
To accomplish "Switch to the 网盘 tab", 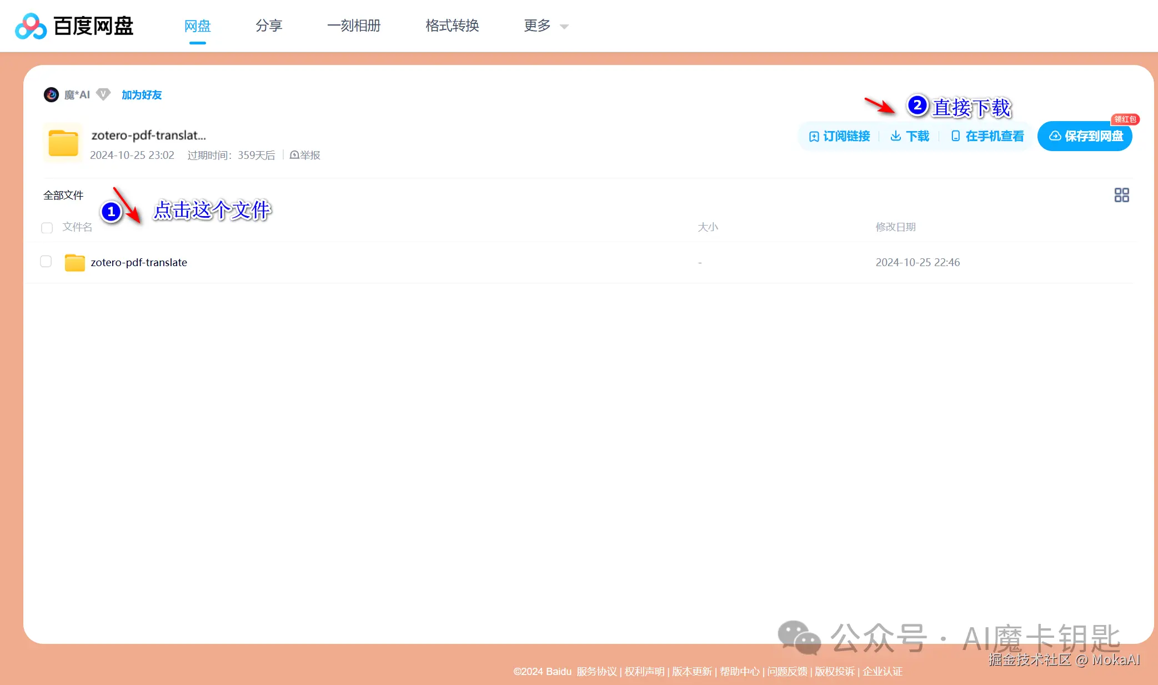I will [x=197, y=26].
